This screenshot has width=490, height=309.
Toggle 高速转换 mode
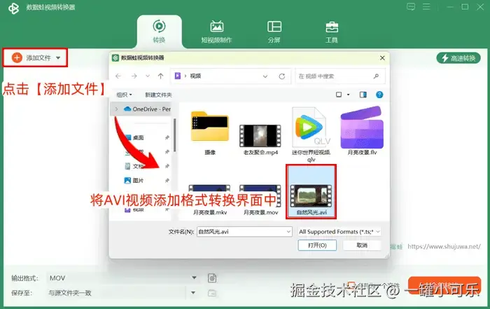click(458, 58)
